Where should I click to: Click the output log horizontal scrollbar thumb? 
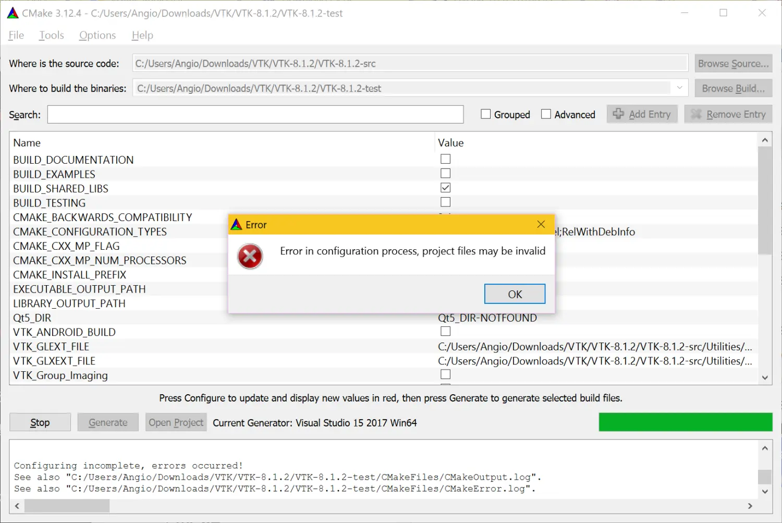[67, 506]
